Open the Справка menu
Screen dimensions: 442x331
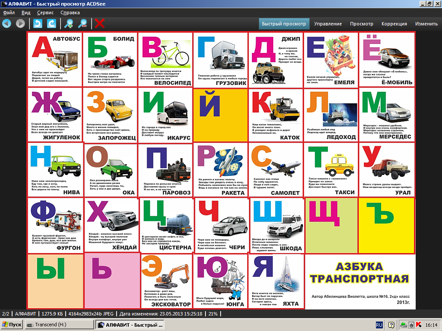click(x=70, y=13)
